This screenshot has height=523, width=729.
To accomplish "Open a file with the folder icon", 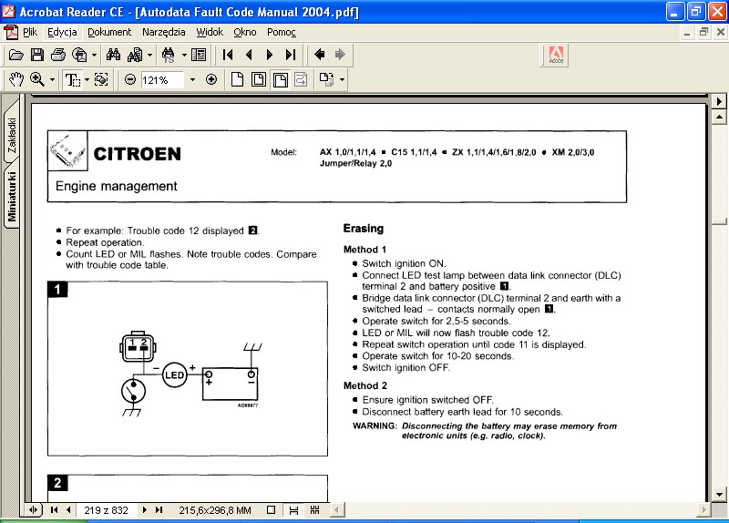I will tap(15, 55).
